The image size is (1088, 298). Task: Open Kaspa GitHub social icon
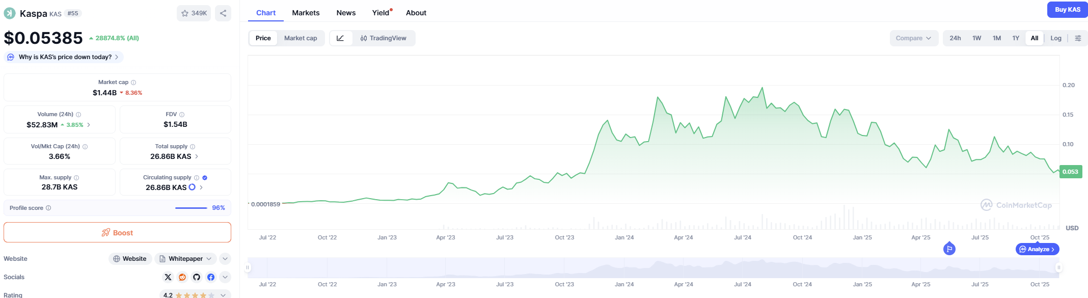tap(197, 277)
